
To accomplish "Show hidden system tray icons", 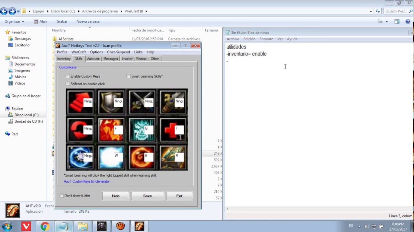I will click(359, 227).
